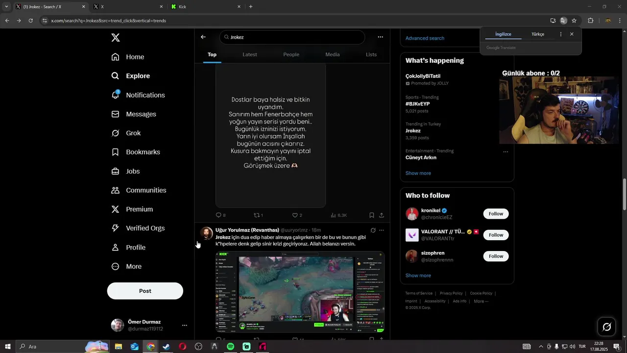Click the Post button
Image resolution: width=627 pixels, height=353 pixels.
click(x=145, y=291)
